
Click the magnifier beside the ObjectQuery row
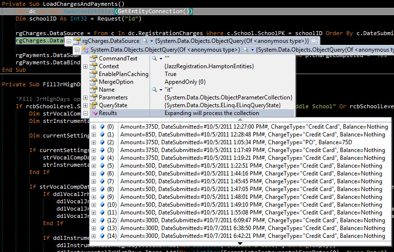click(246, 50)
